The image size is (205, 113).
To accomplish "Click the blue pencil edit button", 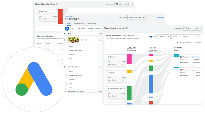I will pos(67,29).
